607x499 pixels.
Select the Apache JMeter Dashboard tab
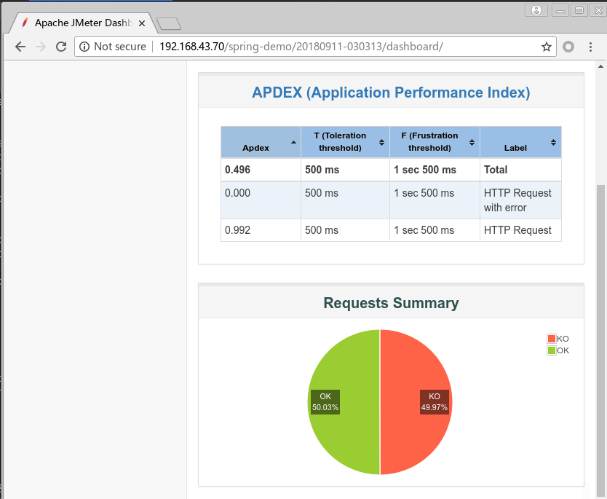point(80,23)
